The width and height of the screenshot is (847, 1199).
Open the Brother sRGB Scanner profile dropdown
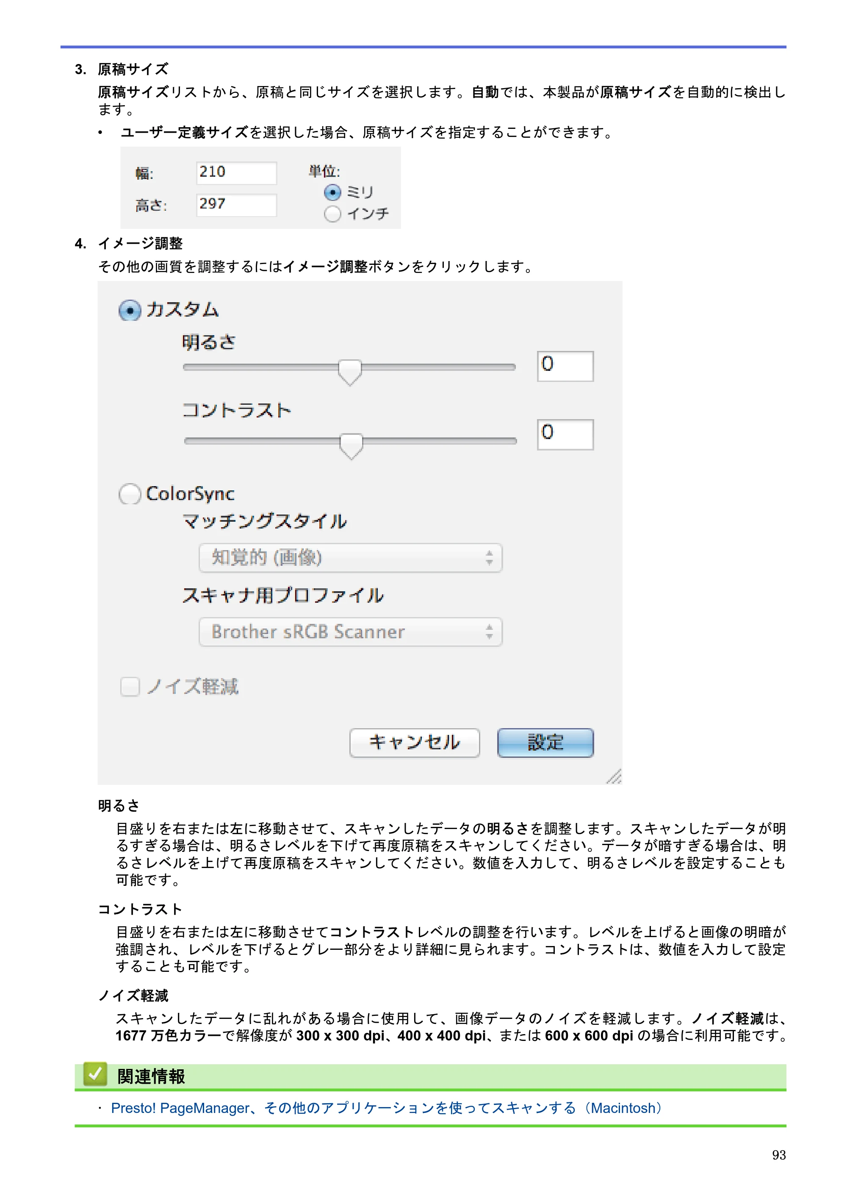click(x=350, y=632)
